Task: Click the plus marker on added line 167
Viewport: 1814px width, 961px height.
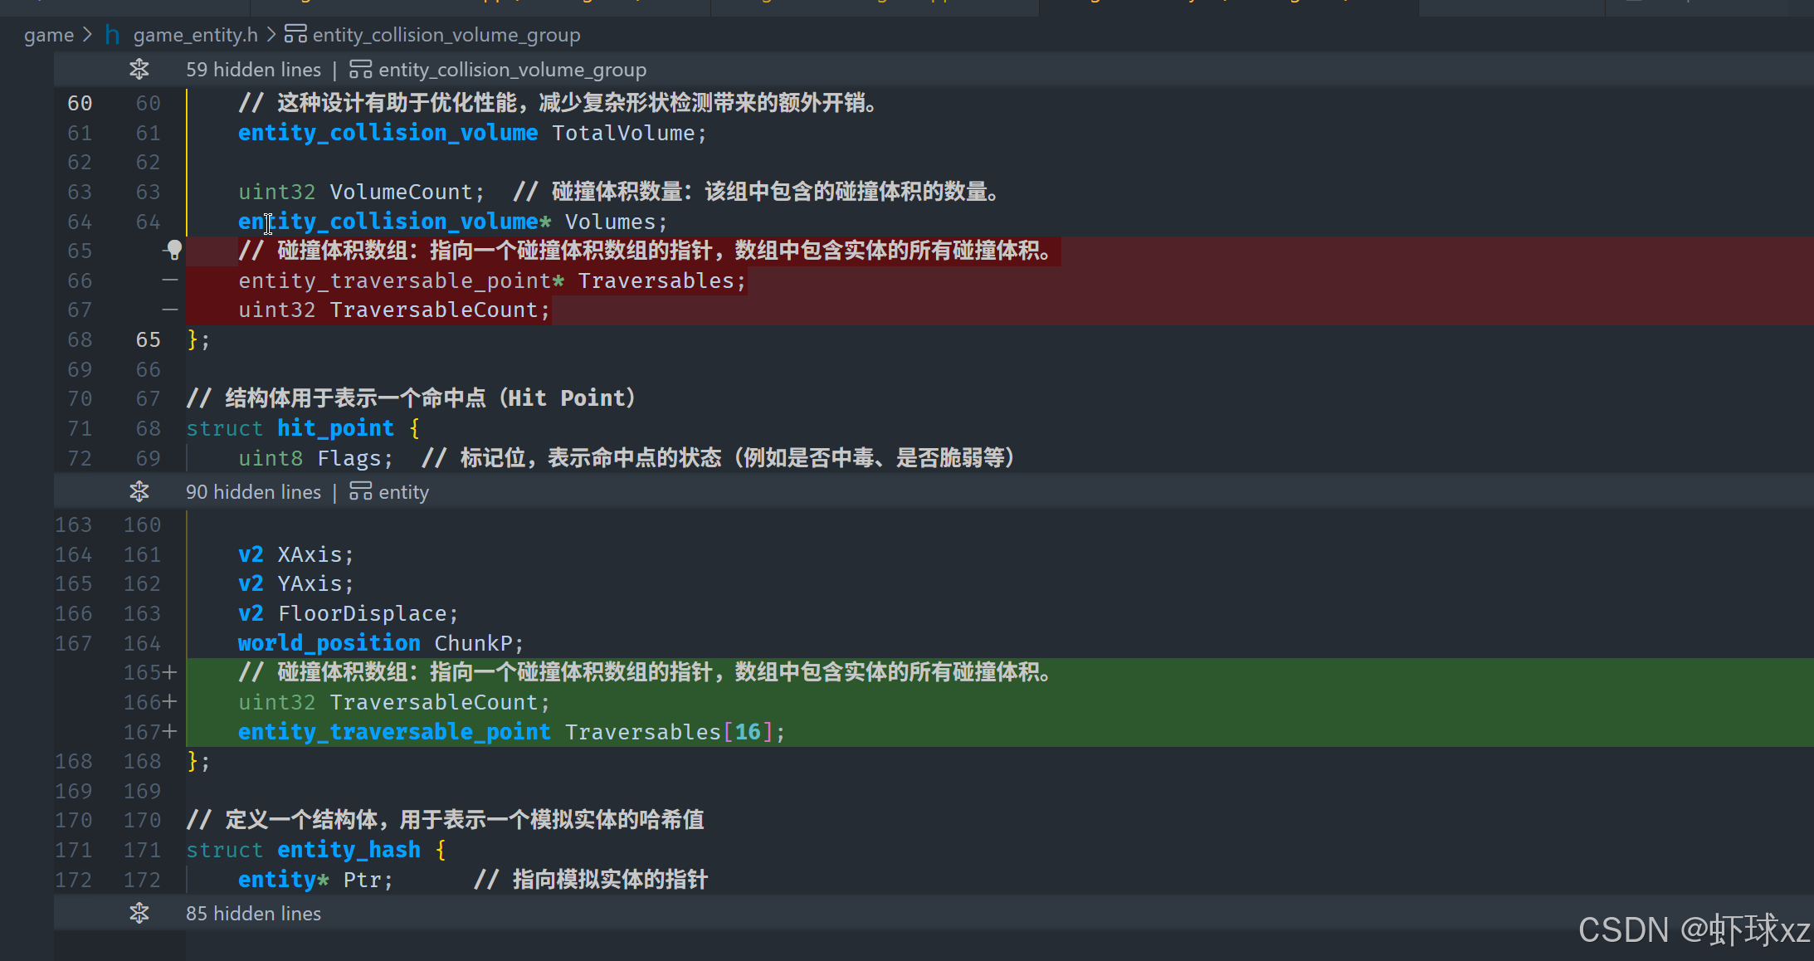Action: click(170, 732)
